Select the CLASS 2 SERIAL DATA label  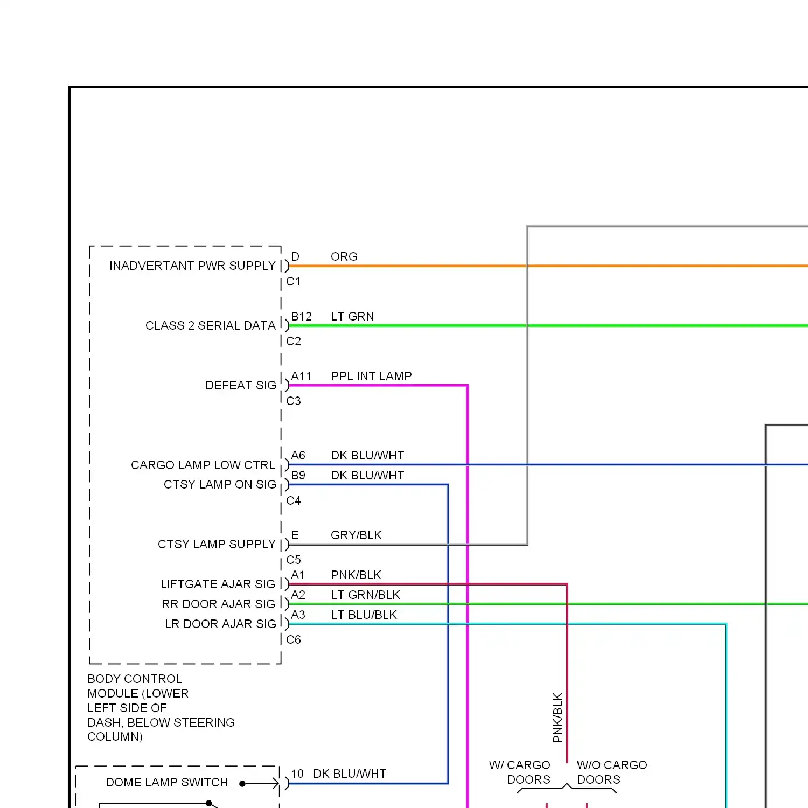coord(210,325)
